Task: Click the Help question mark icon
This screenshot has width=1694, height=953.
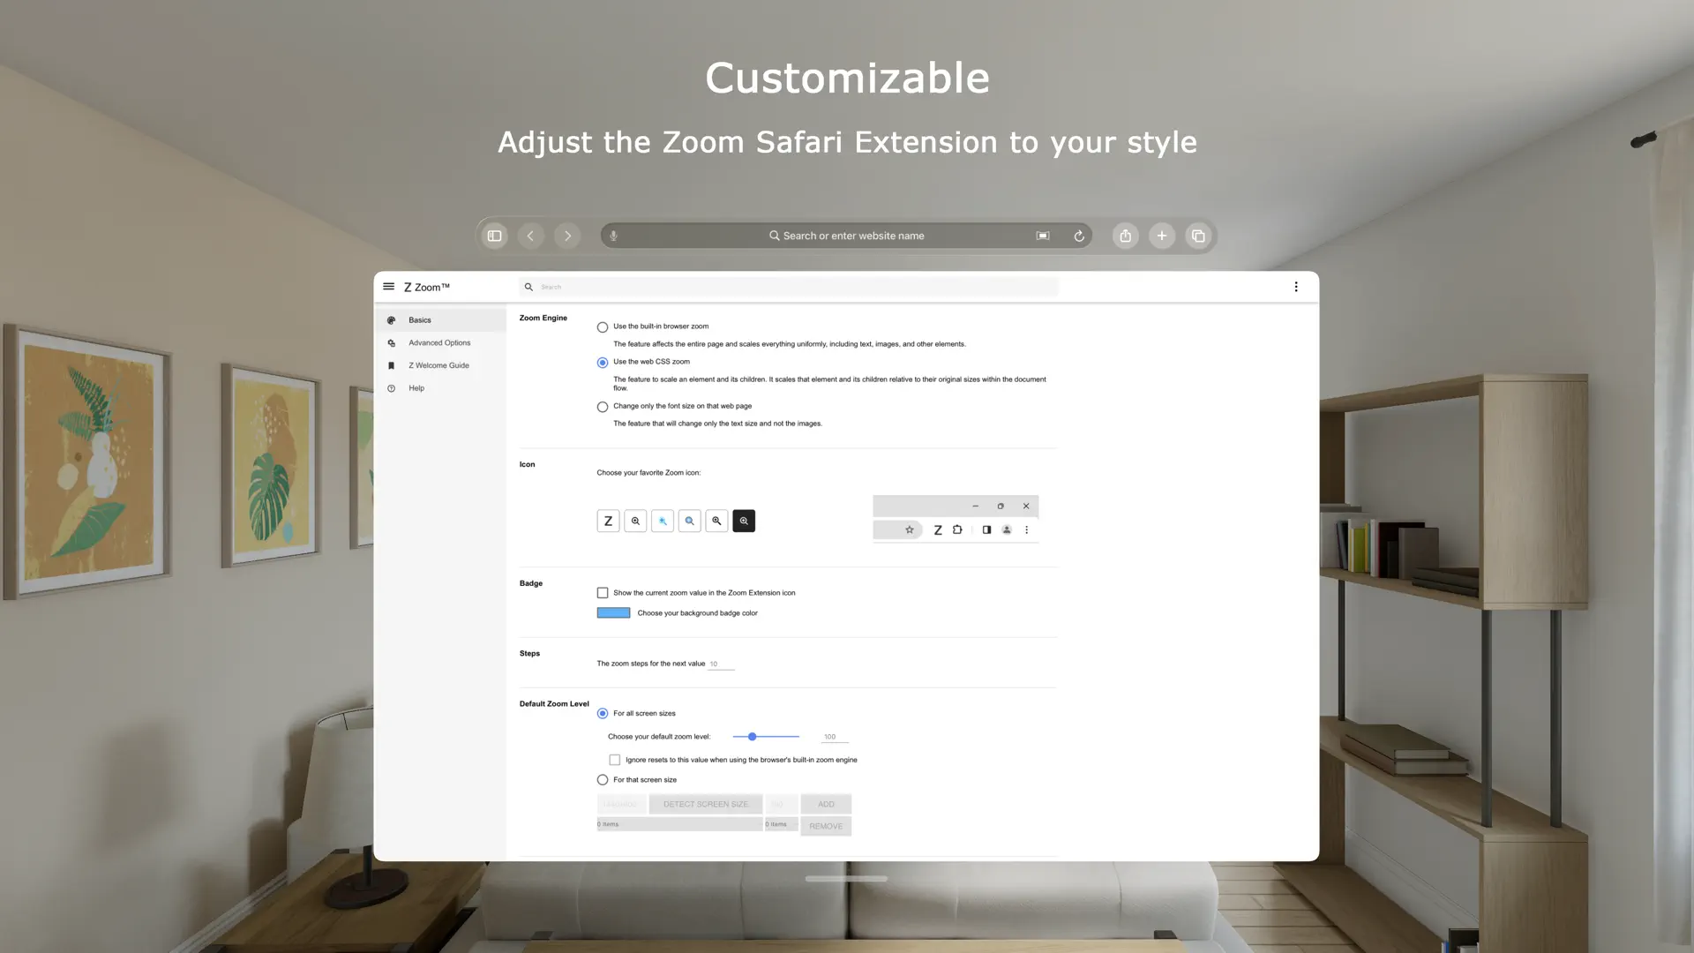Action: pyautogui.click(x=392, y=388)
